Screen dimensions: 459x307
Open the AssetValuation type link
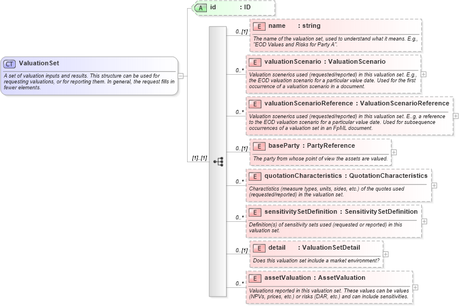342,277
